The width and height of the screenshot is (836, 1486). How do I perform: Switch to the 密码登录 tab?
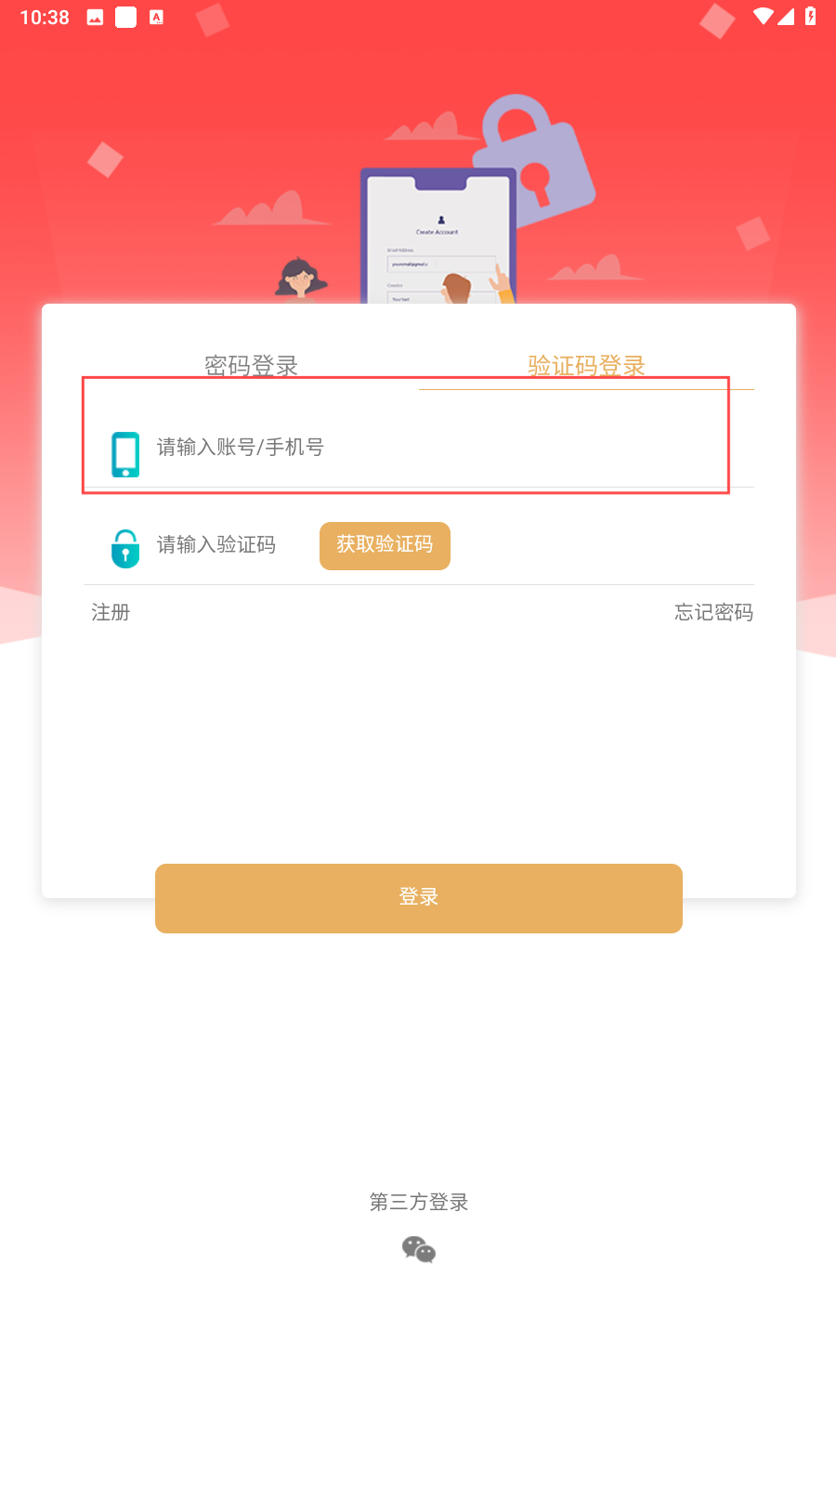[251, 365]
